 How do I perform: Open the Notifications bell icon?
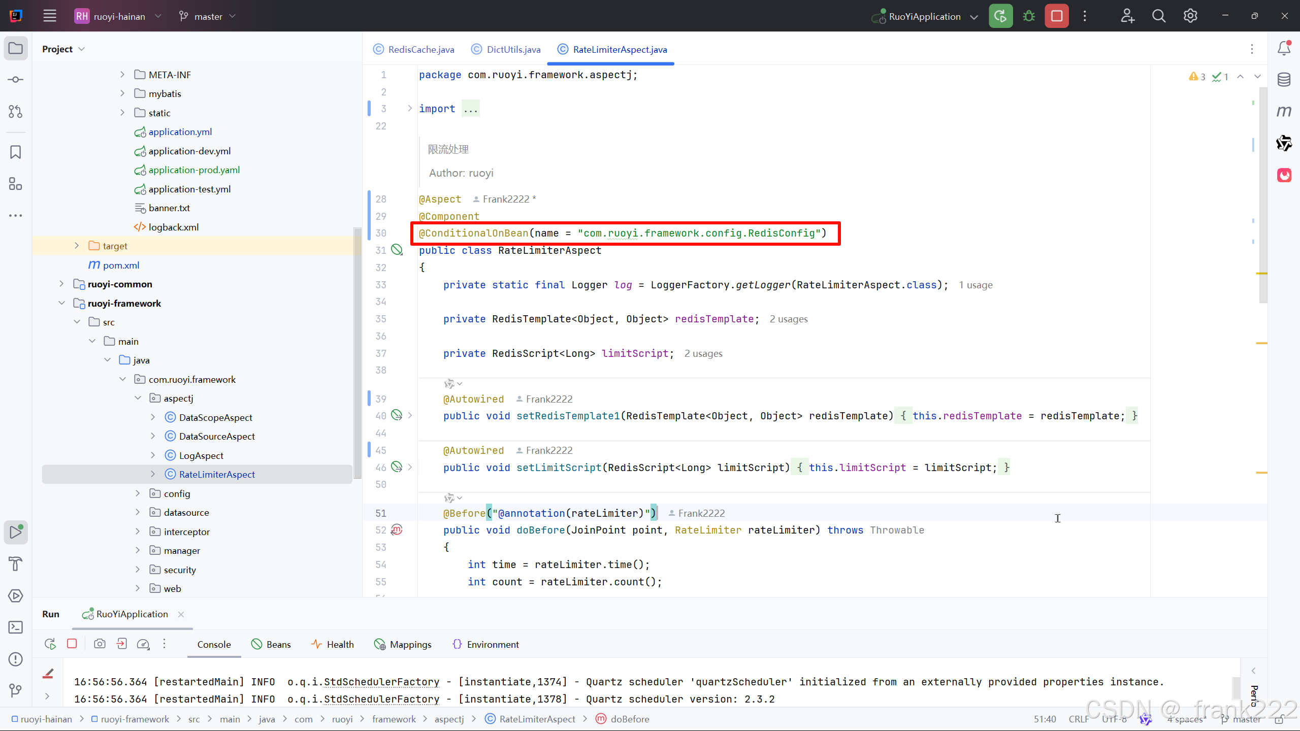point(1284,48)
